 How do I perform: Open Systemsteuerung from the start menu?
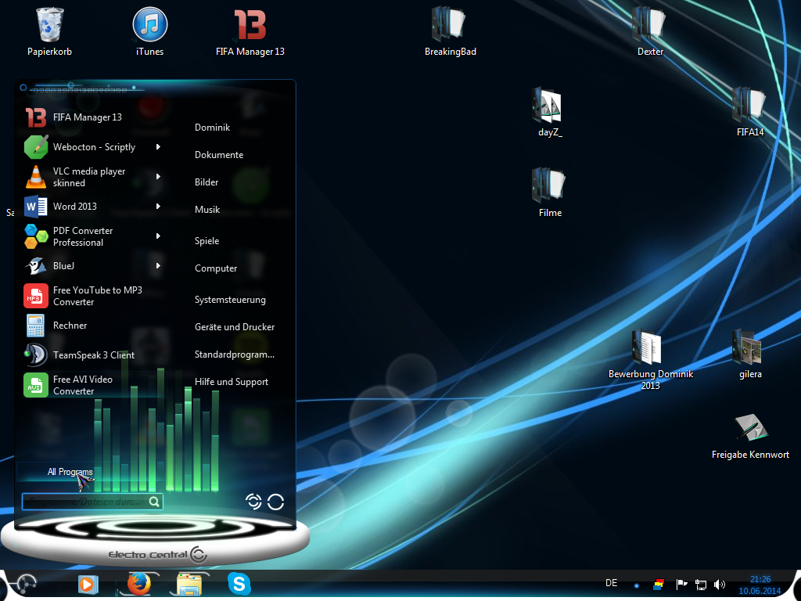230,300
